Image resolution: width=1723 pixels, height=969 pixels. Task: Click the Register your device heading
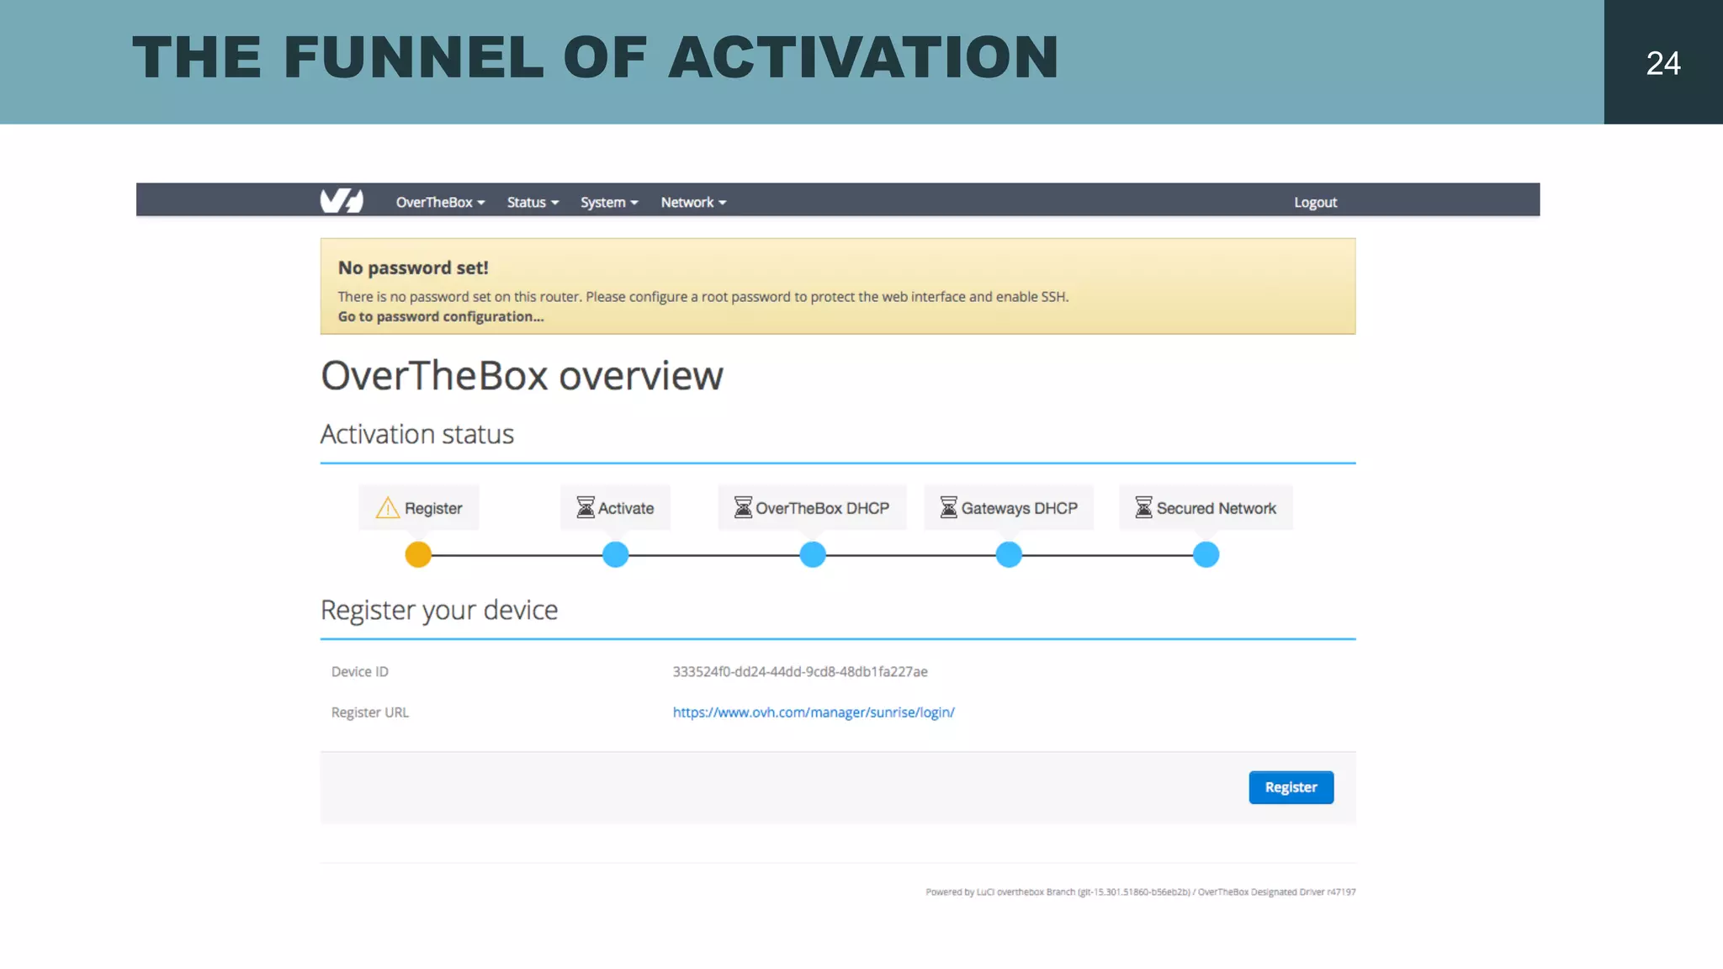pos(439,610)
